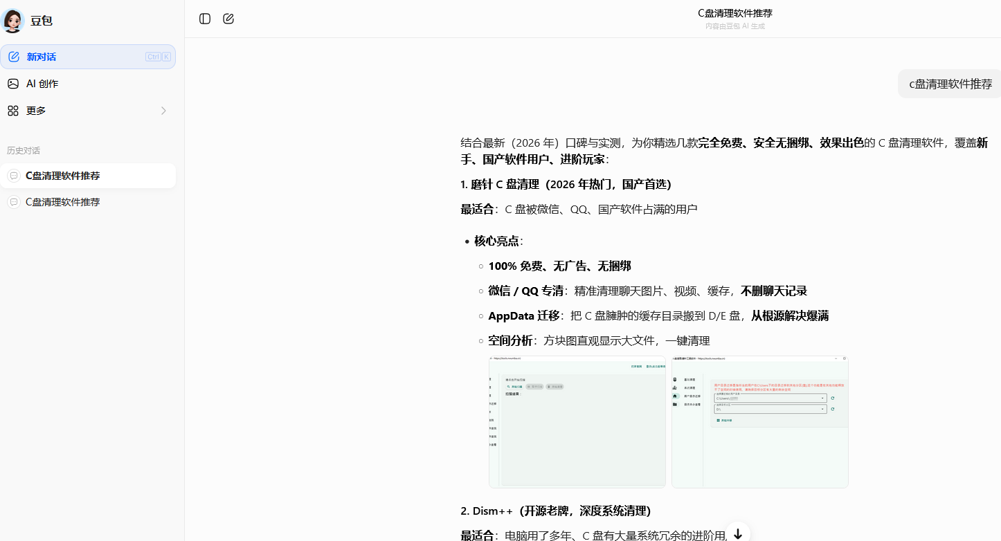Viewport: 1001px width, 541px height.
Task: Open the right software screenshot thumbnail
Action: click(x=760, y=422)
